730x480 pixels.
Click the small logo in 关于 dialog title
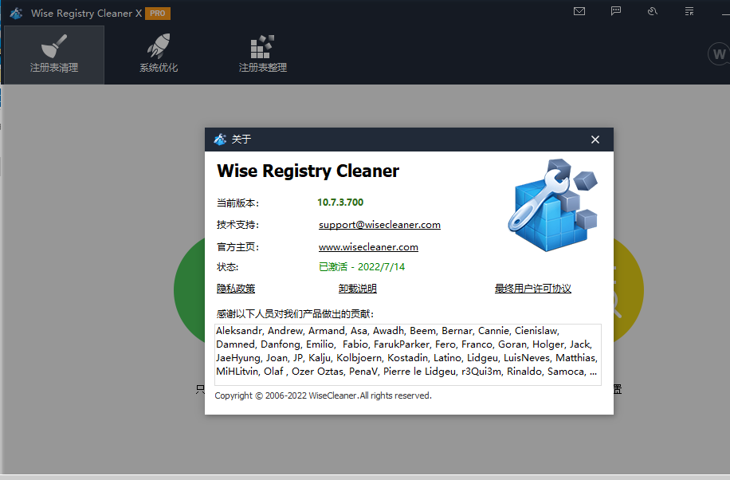click(x=220, y=139)
